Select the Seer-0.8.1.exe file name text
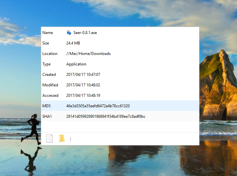 (85, 33)
